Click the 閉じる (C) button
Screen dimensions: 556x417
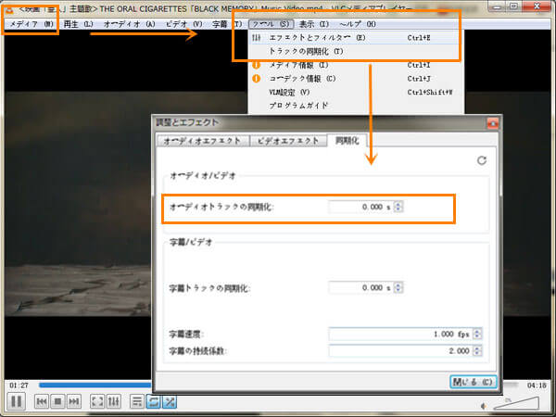click(x=473, y=382)
